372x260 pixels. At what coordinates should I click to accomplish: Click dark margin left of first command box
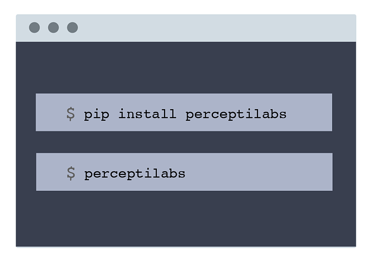click(x=26, y=112)
